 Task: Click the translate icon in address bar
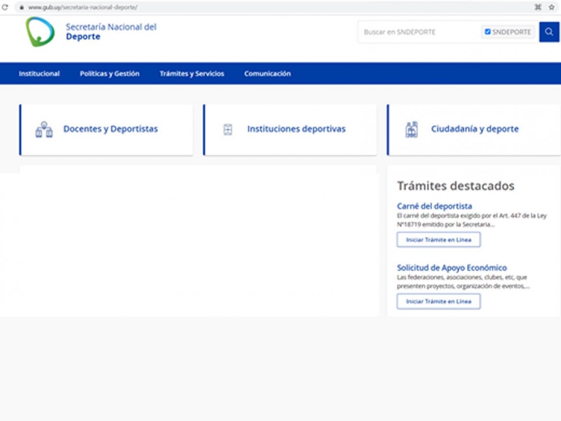(538, 7)
